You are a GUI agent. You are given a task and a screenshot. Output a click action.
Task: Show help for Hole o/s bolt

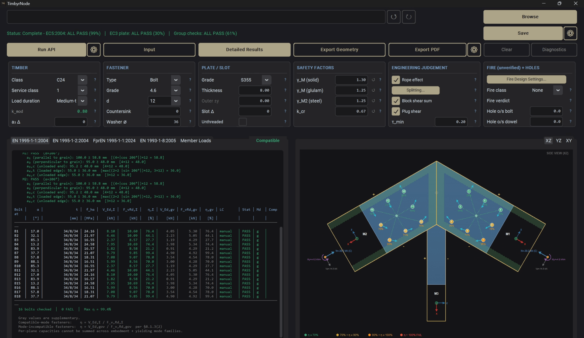point(570,111)
